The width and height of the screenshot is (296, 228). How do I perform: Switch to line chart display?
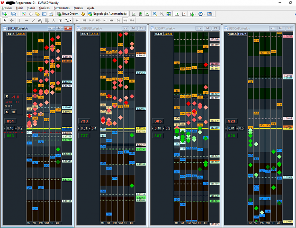click(x=147, y=14)
